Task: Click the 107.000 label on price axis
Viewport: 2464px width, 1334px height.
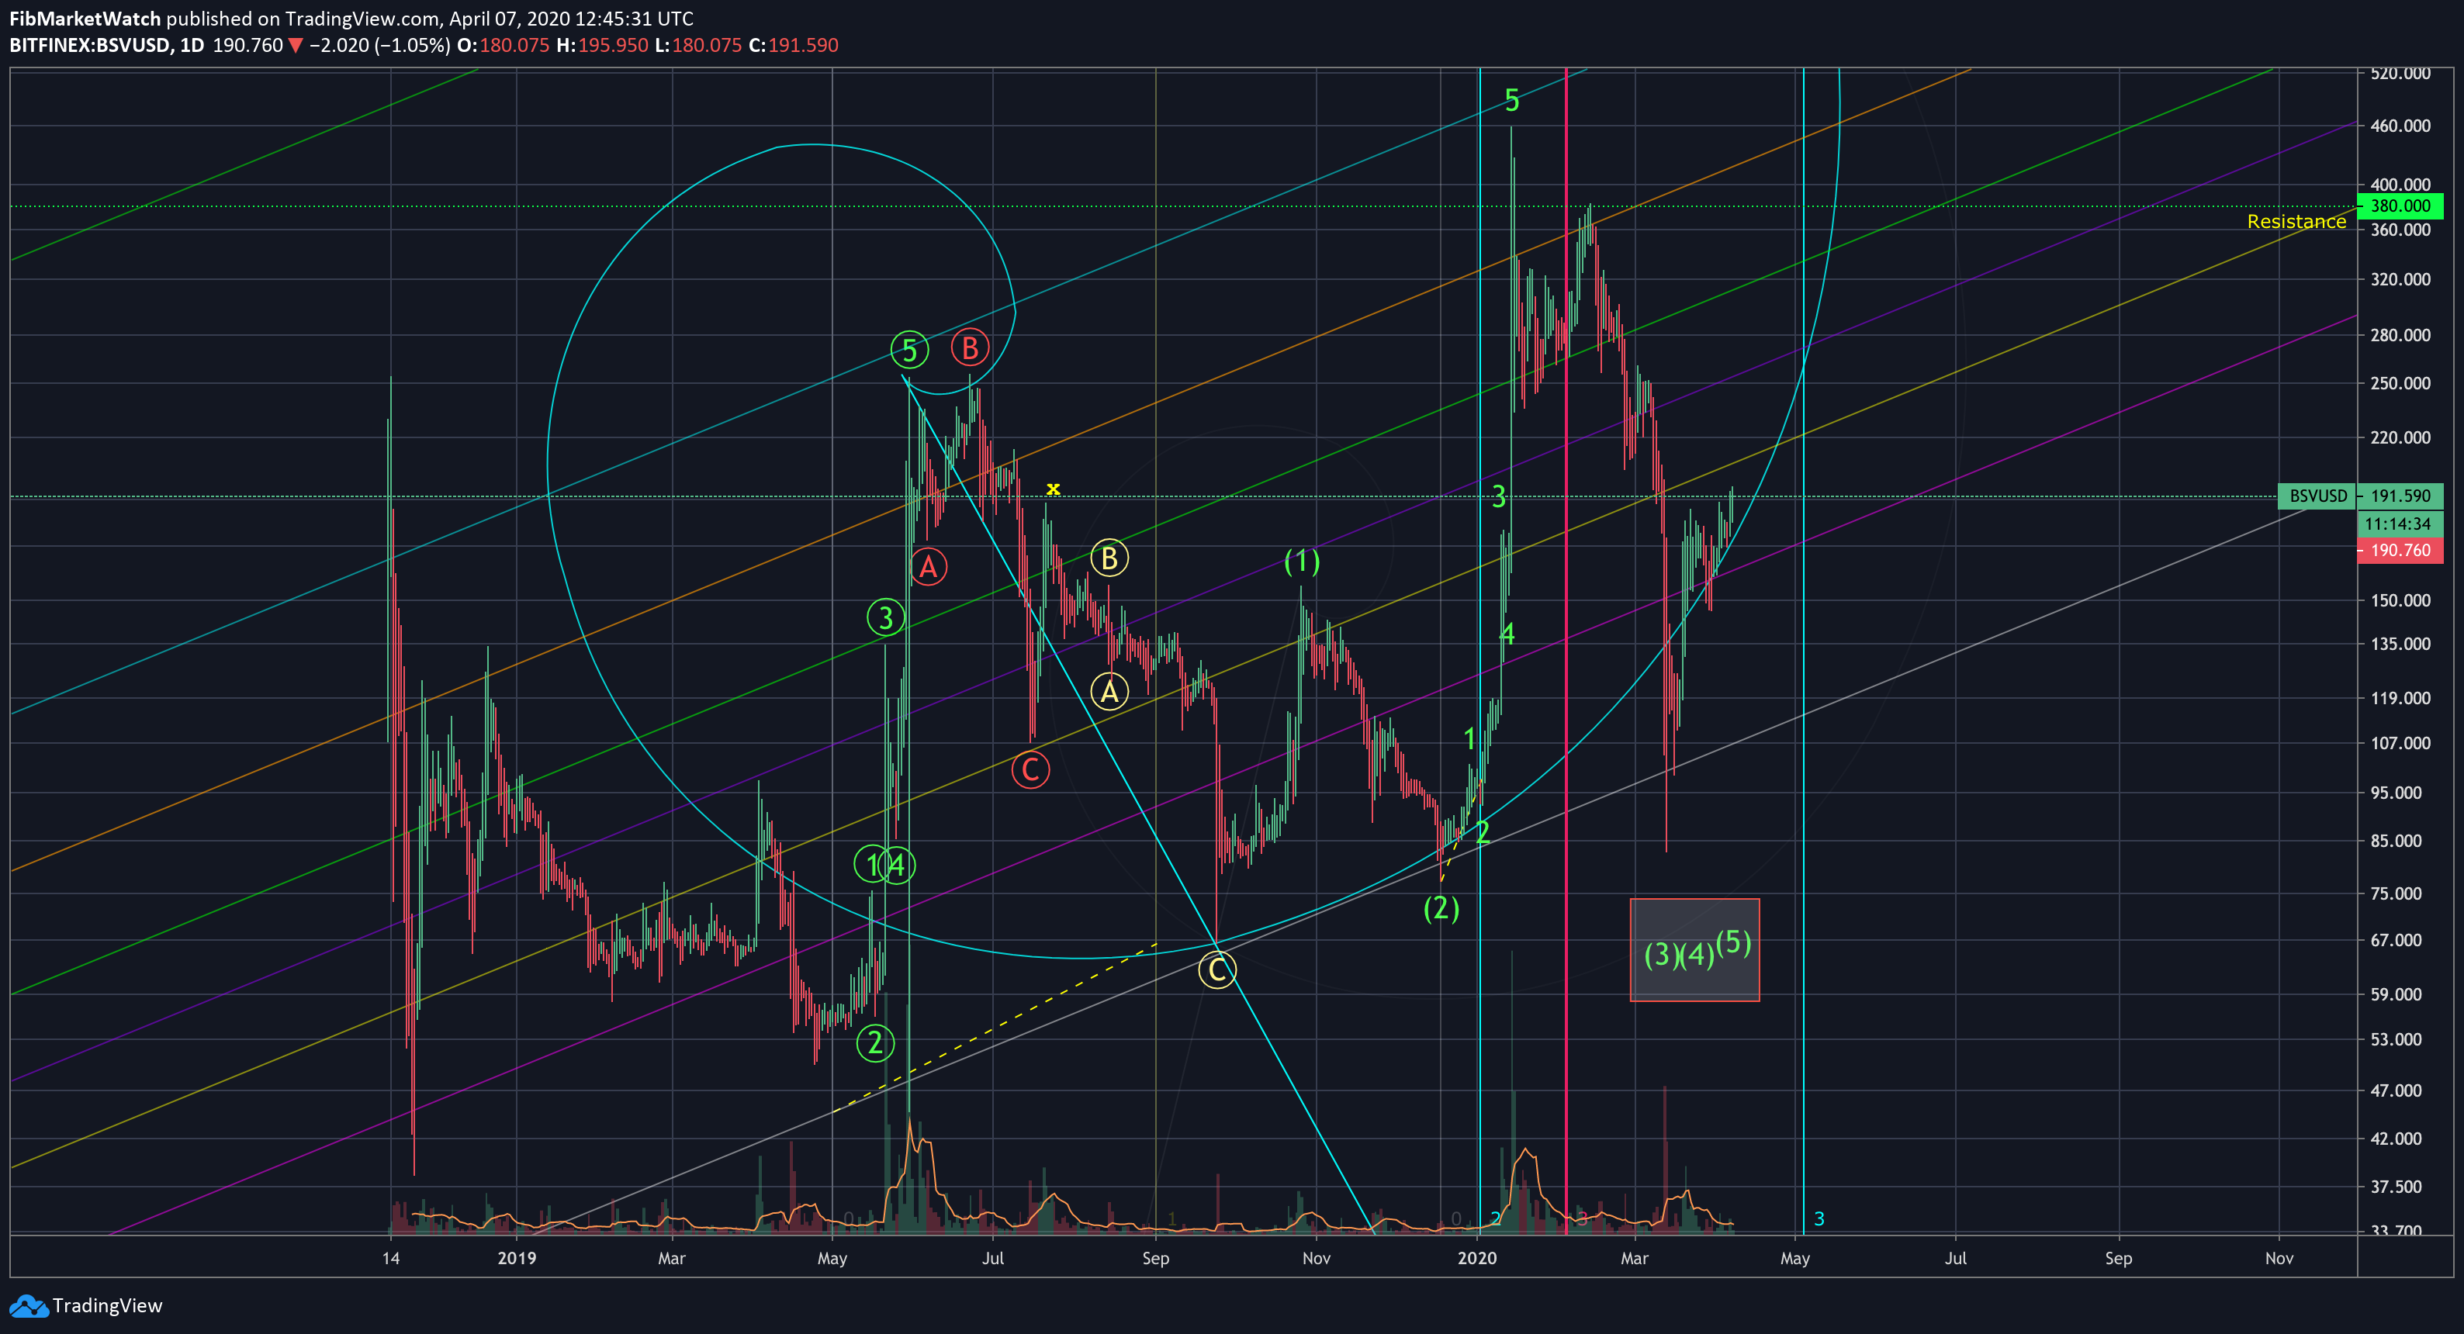Action: 2400,743
